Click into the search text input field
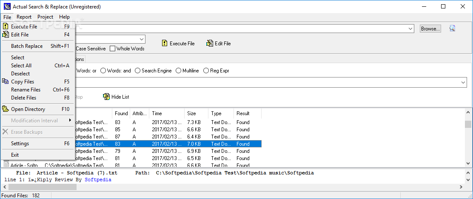The height and width of the screenshot is (199, 473). tap(267, 82)
